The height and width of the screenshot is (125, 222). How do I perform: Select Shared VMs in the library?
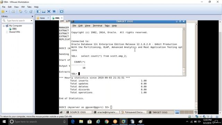point(15,32)
